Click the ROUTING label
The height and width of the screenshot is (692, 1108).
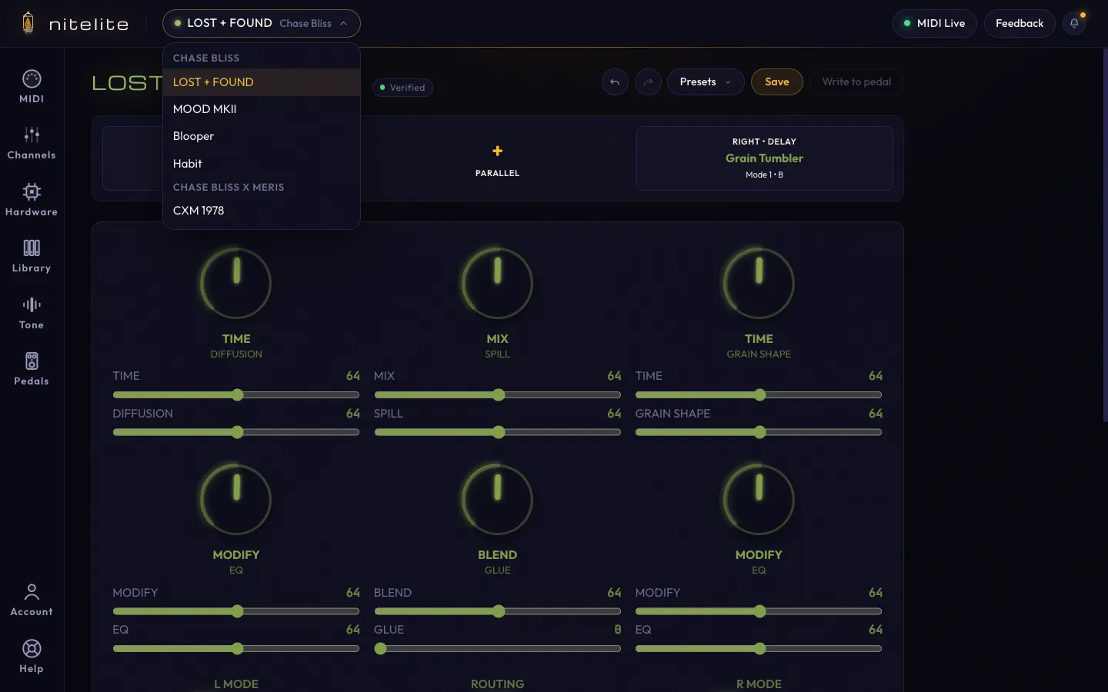[497, 684]
